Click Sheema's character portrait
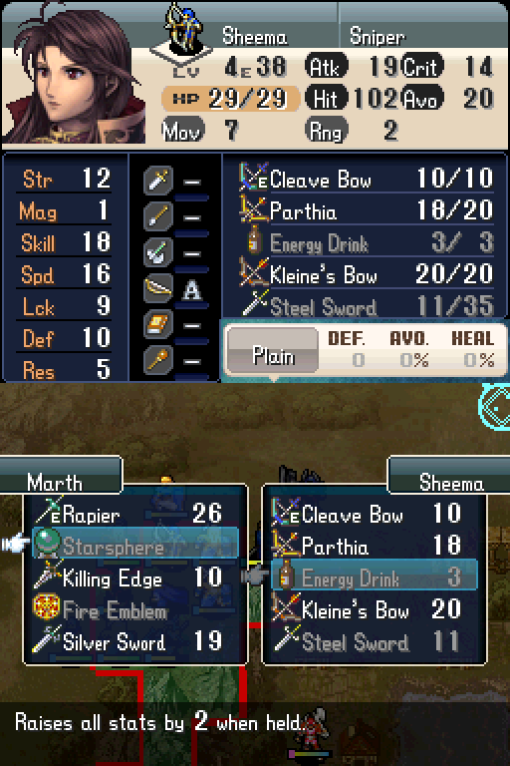 [74, 73]
